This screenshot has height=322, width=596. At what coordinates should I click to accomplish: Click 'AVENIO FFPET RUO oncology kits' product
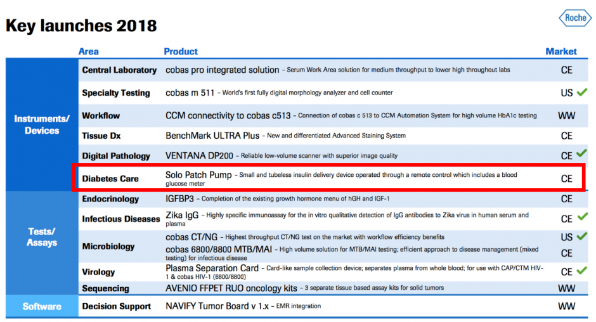[x=231, y=288]
